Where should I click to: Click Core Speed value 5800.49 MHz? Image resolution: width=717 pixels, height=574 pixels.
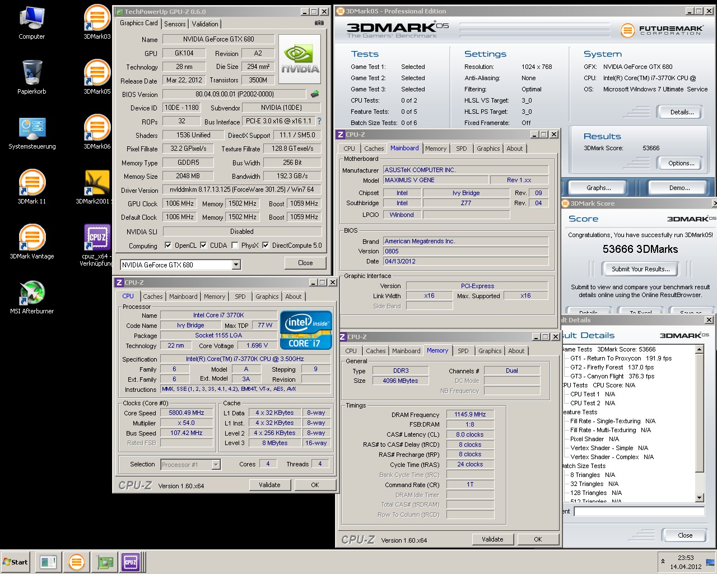pos(187,413)
